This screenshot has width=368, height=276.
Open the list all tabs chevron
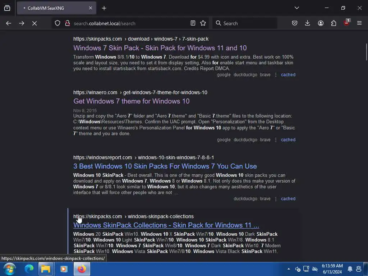click(296, 8)
